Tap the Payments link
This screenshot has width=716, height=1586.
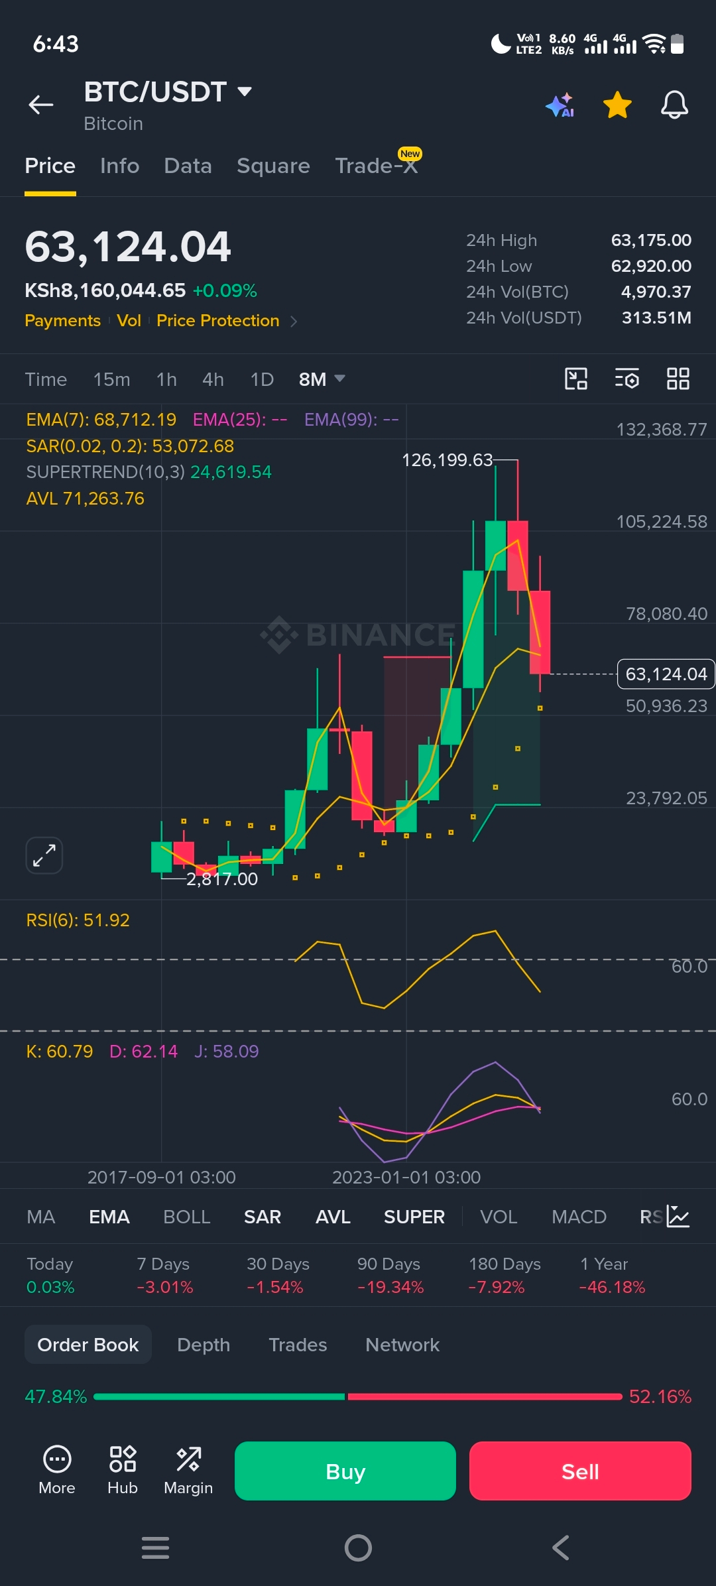click(x=63, y=321)
